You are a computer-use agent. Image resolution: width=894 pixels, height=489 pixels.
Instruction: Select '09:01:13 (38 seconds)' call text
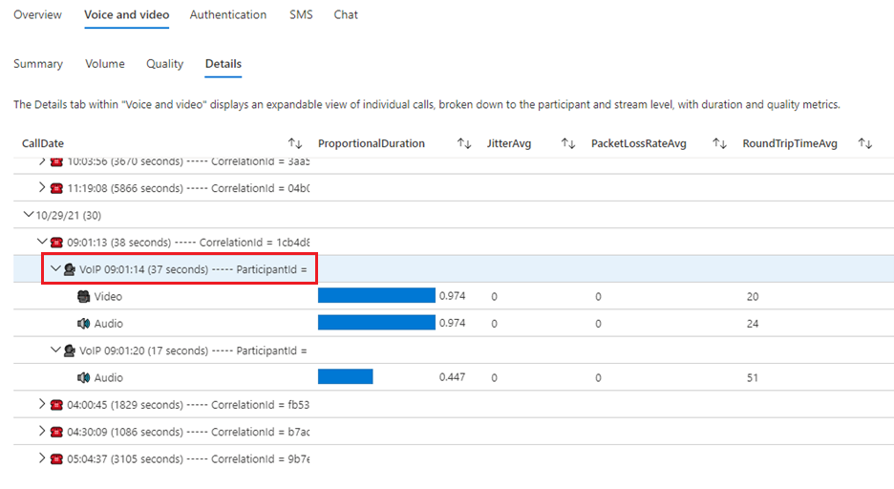119,243
